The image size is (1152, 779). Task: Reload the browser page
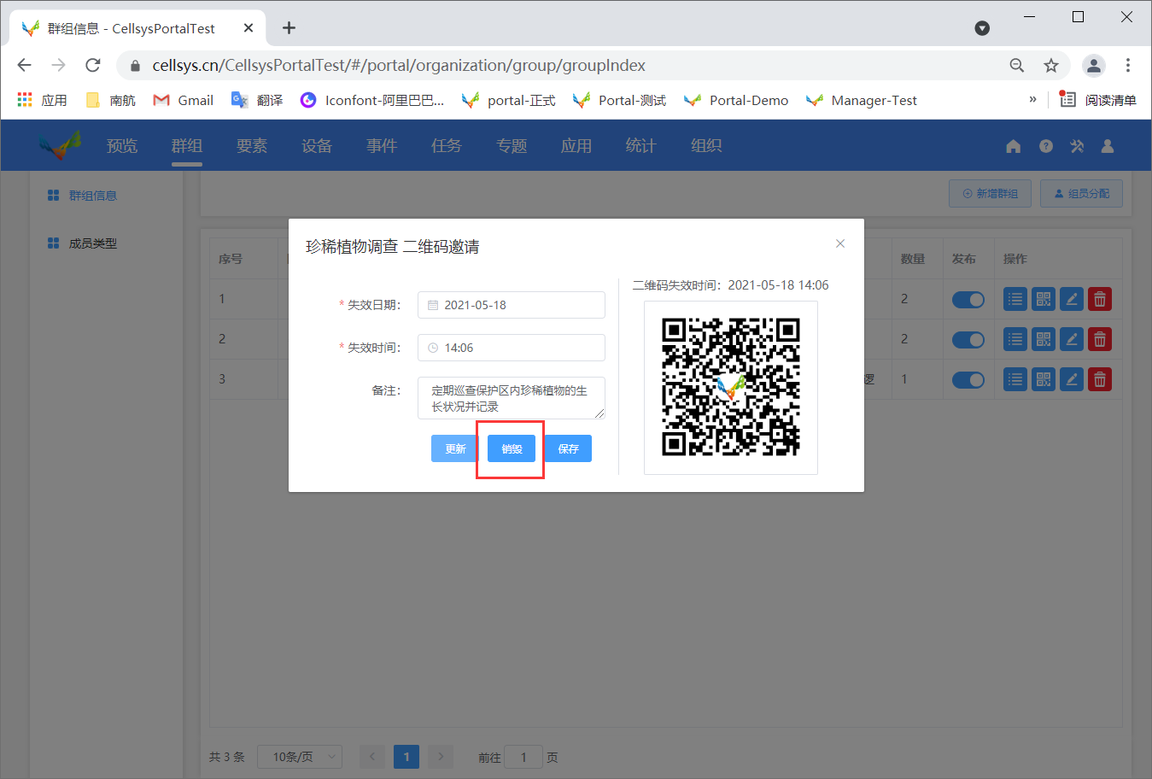pos(93,65)
